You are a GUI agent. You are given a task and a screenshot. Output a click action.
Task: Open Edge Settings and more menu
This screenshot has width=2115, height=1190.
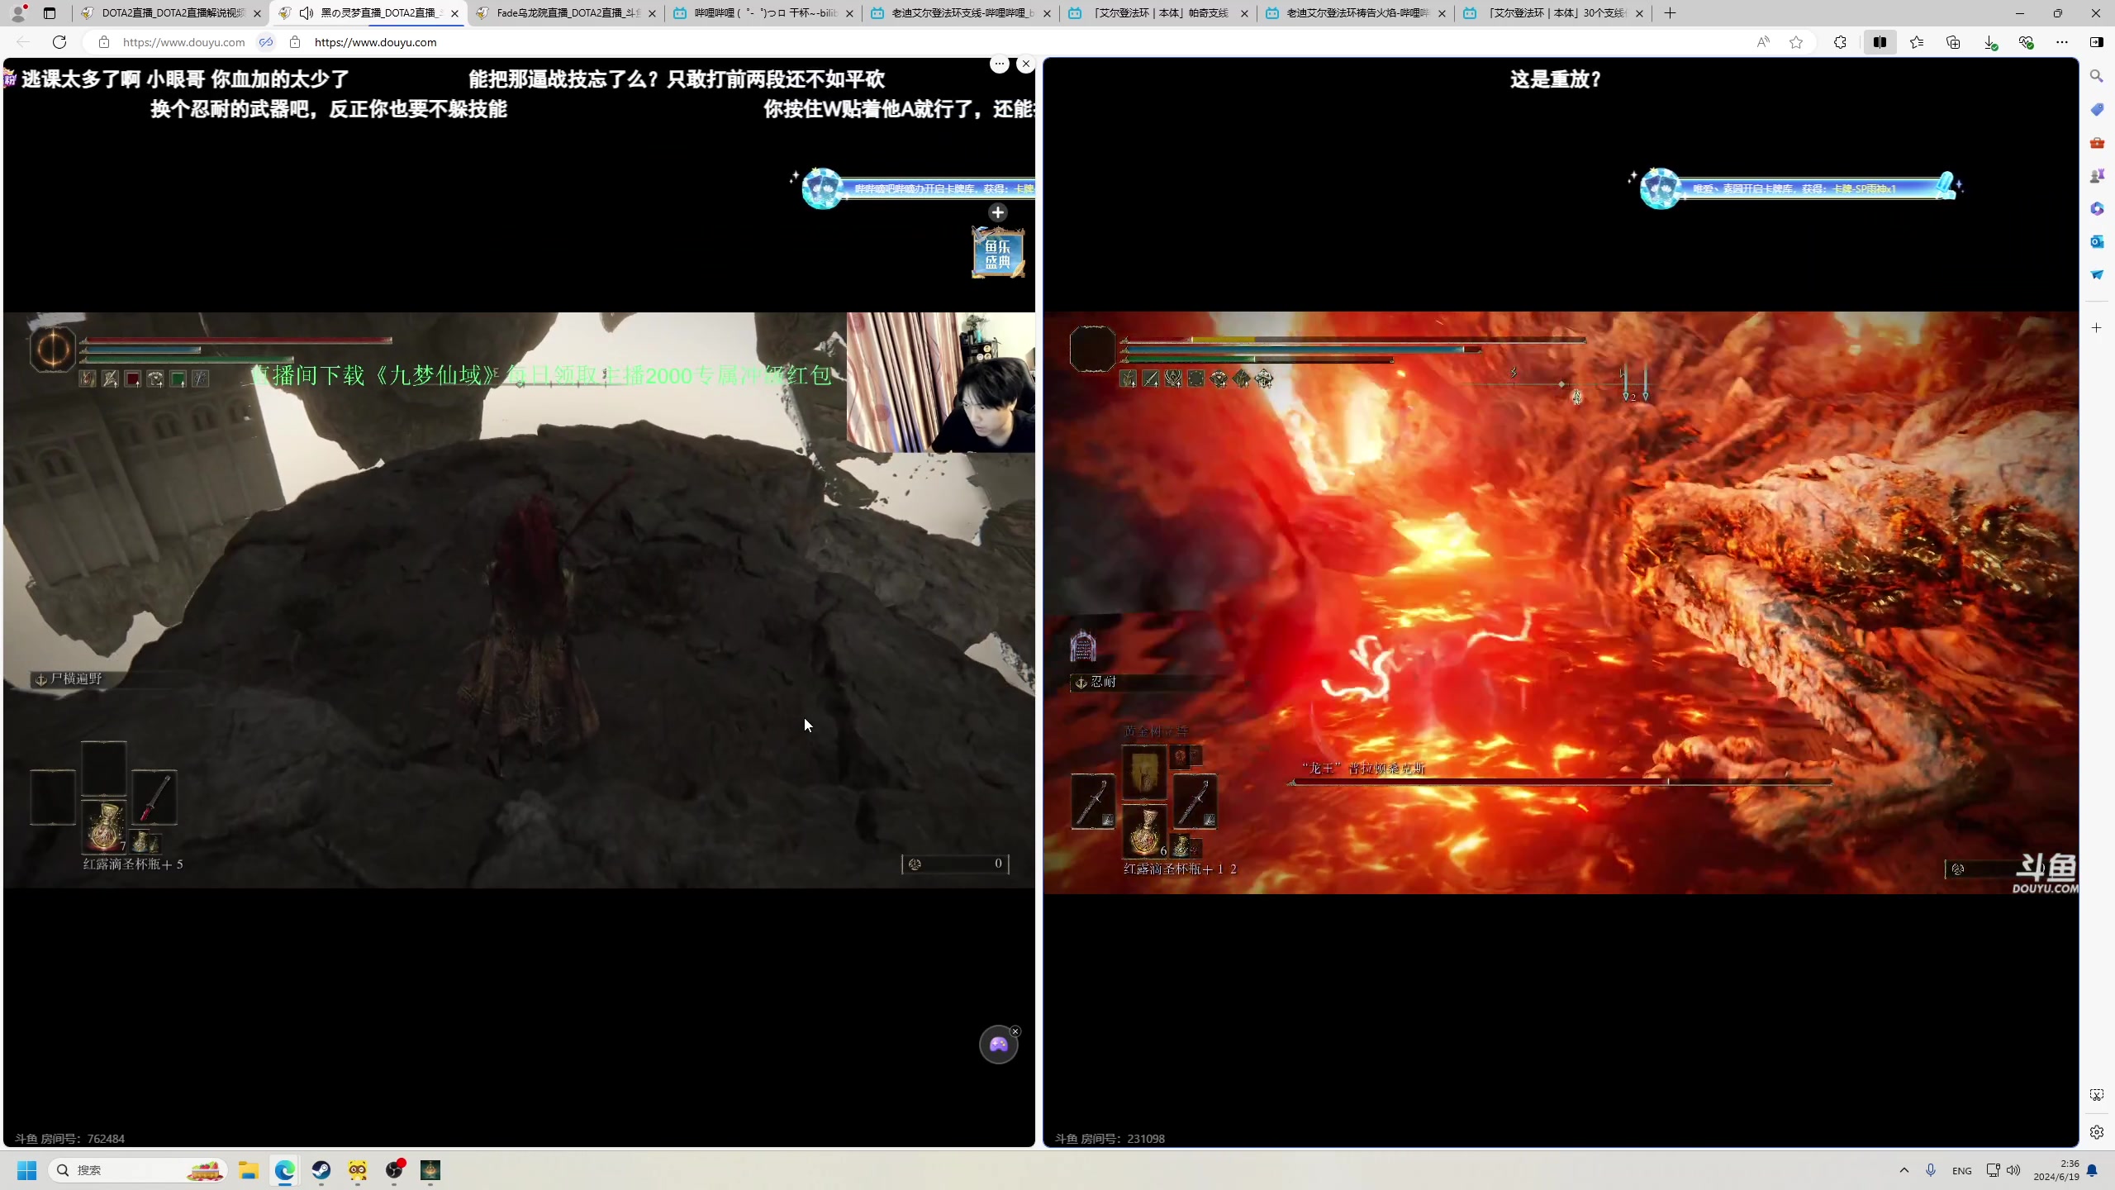pyautogui.click(x=2062, y=42)
